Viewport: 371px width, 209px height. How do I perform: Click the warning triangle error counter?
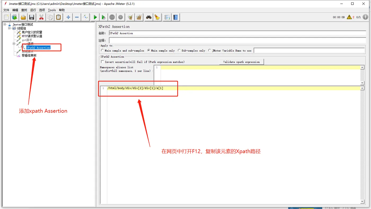[349, 17]
